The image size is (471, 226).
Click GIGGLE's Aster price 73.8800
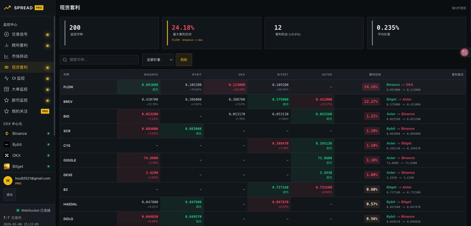coord(325,158)
